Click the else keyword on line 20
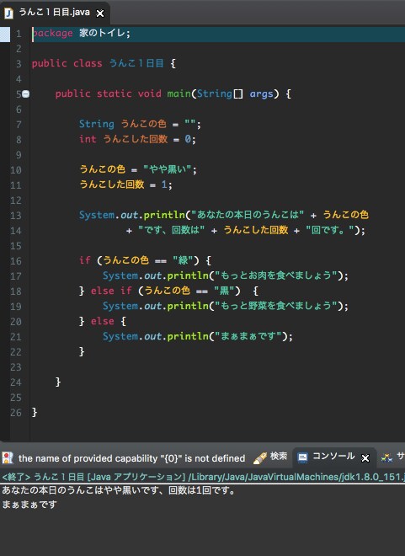This screenshot has height=556, width=405. [x=103, y=321]
